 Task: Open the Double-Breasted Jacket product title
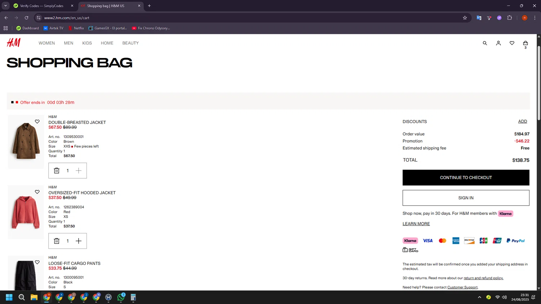tap(77, 122)
